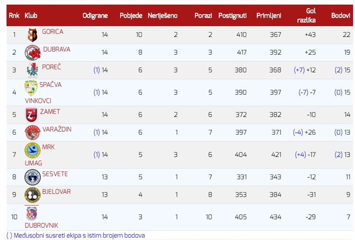Open the GORICA team link
Screen dimensions: 355x240
point(52,31)
